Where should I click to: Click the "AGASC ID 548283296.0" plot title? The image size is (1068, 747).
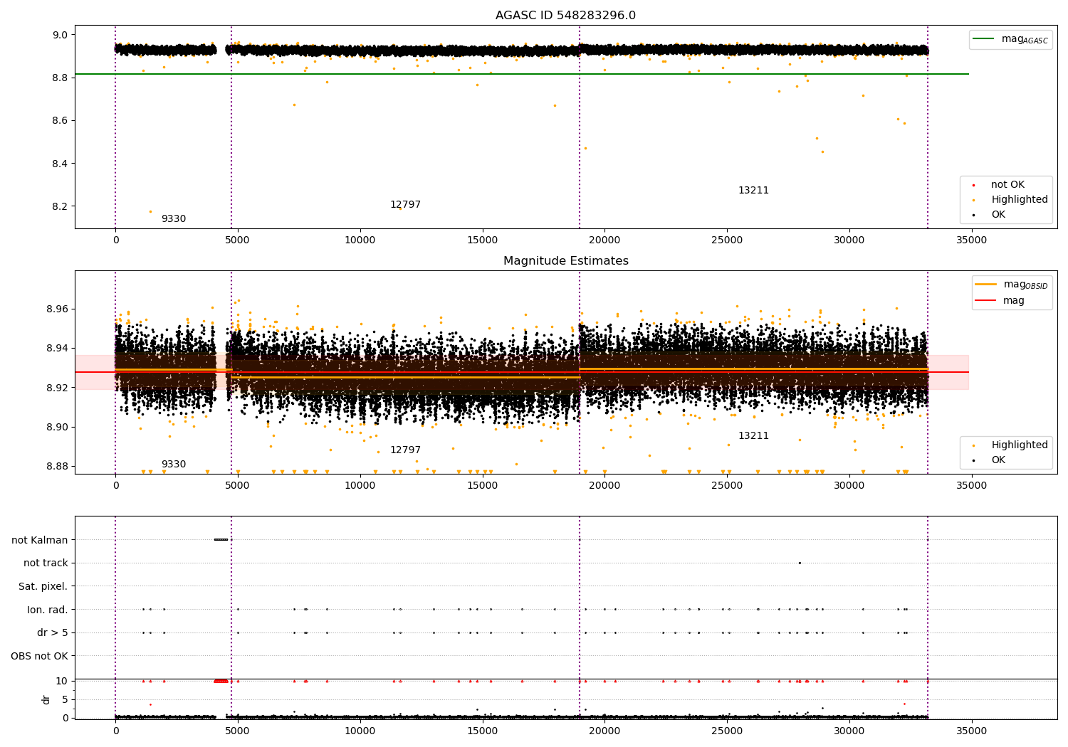tap(565, 16)
